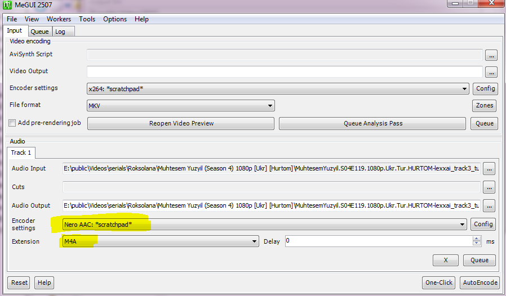Browse for the Audio Output location

click(x=489, y=206)
